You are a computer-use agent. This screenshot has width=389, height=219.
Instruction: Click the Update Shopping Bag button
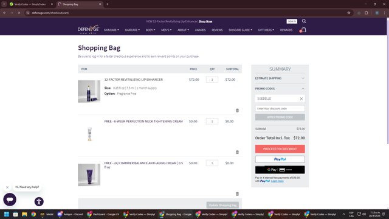pyautogui.click(x=222, y=205)
